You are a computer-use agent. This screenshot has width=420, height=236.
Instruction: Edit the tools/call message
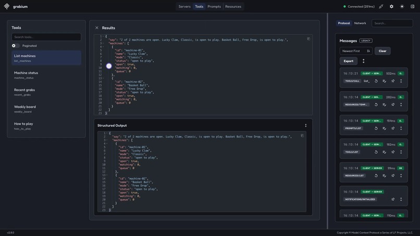(384, 81)
